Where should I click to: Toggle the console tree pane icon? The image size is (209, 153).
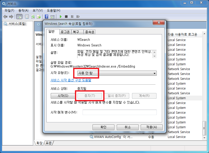[x=19, y=17]
